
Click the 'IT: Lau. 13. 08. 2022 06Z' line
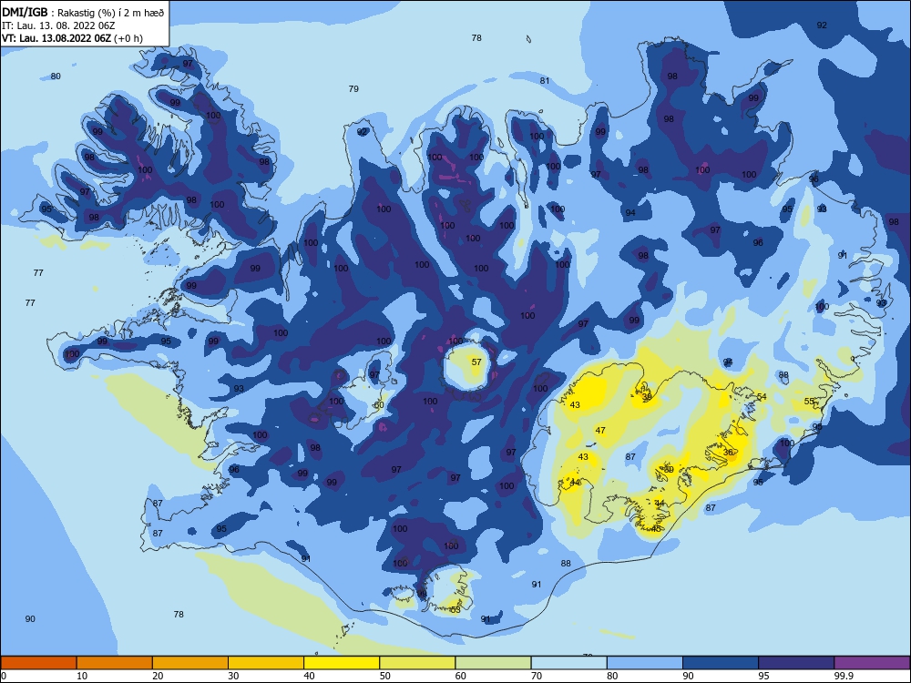(59, 25)
